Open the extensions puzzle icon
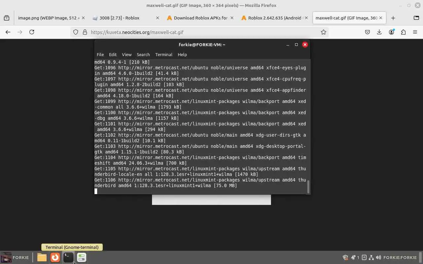The height and width of the screenshot is (264, 423). [403, 32]
